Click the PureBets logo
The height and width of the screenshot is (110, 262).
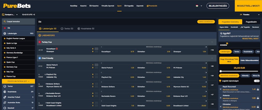click(17, 6)
